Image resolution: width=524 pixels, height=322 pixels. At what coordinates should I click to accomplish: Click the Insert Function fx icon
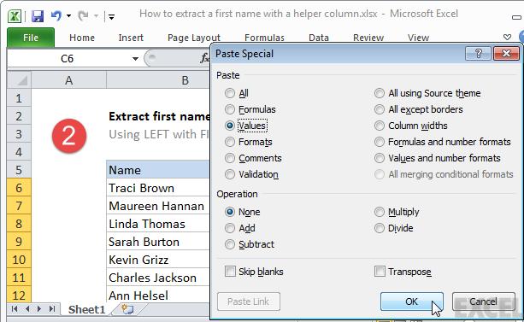tap(204, 58)
